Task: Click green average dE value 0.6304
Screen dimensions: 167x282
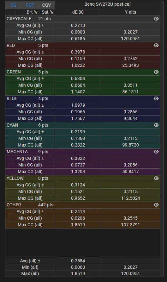Action: click(78, 78)
